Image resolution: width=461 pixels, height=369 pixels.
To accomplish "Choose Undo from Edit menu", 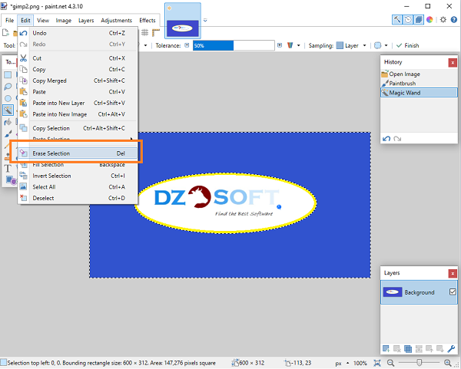I will 78,33.
